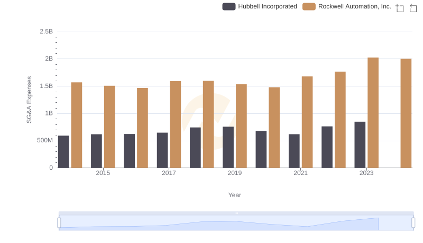Click the Hubbell bar for 2016
Screen dimensions: 423x243
pos(130,151)
